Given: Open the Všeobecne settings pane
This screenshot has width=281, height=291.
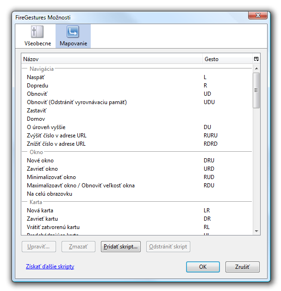Looking at the screenshot, I should (x=37, y=36).
